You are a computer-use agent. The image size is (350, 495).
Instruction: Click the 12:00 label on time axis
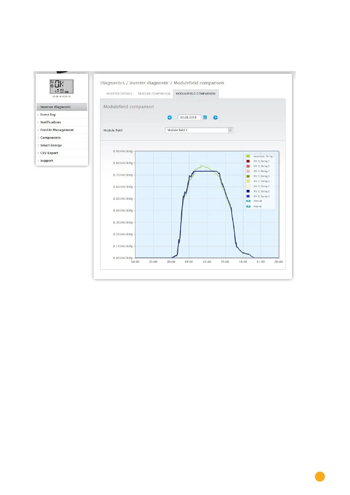pos(207,262)
